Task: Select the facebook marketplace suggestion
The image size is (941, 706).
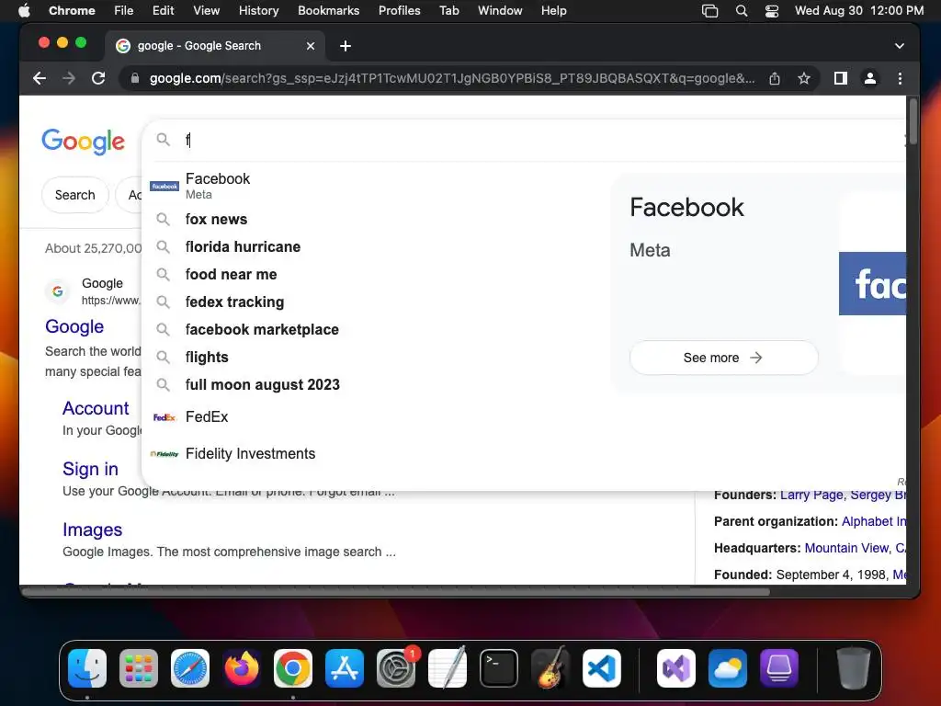Action: [375, 330]
